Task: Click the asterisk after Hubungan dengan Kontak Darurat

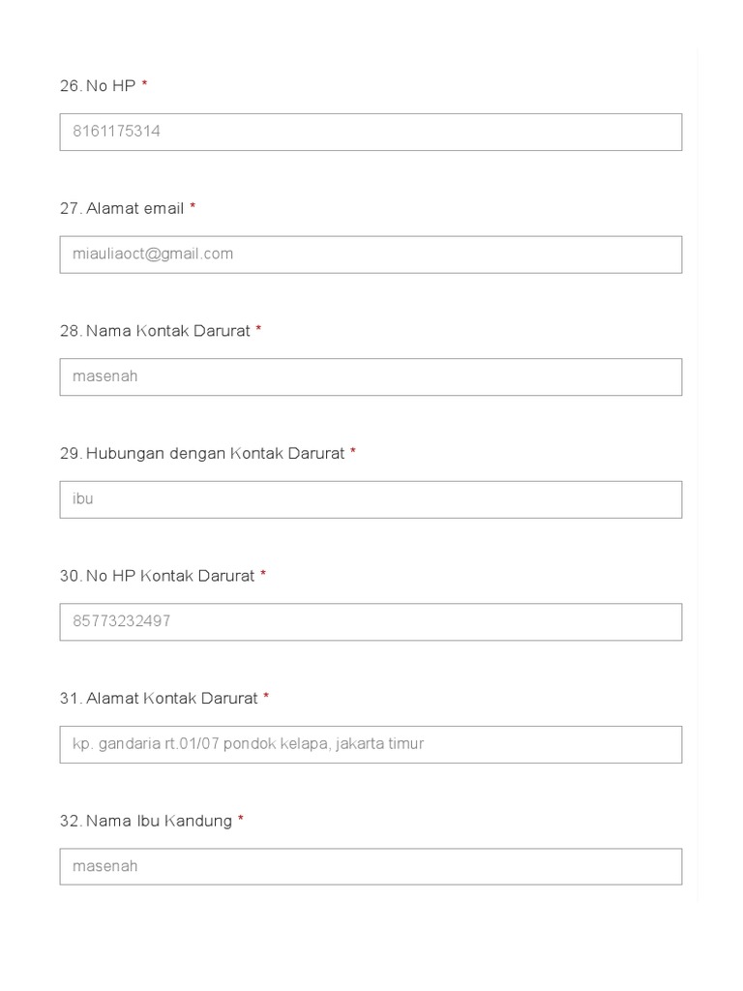Action: tap(353, 452)
